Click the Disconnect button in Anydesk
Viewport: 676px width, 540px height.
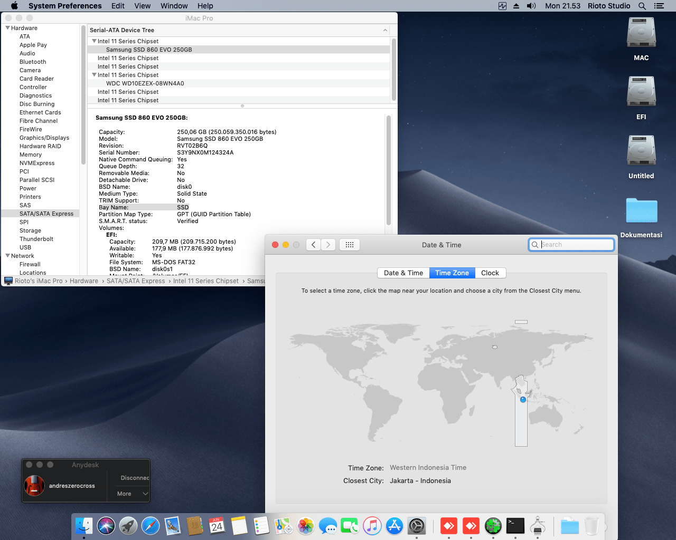coord(134,478)
